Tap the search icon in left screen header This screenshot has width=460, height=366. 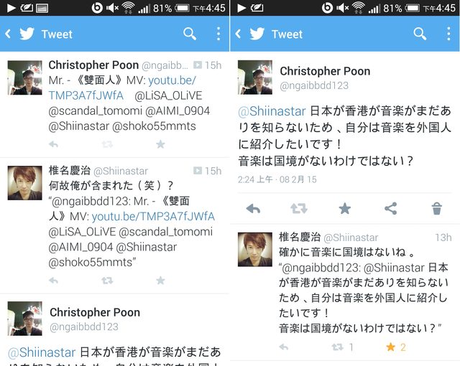[190, 34]
